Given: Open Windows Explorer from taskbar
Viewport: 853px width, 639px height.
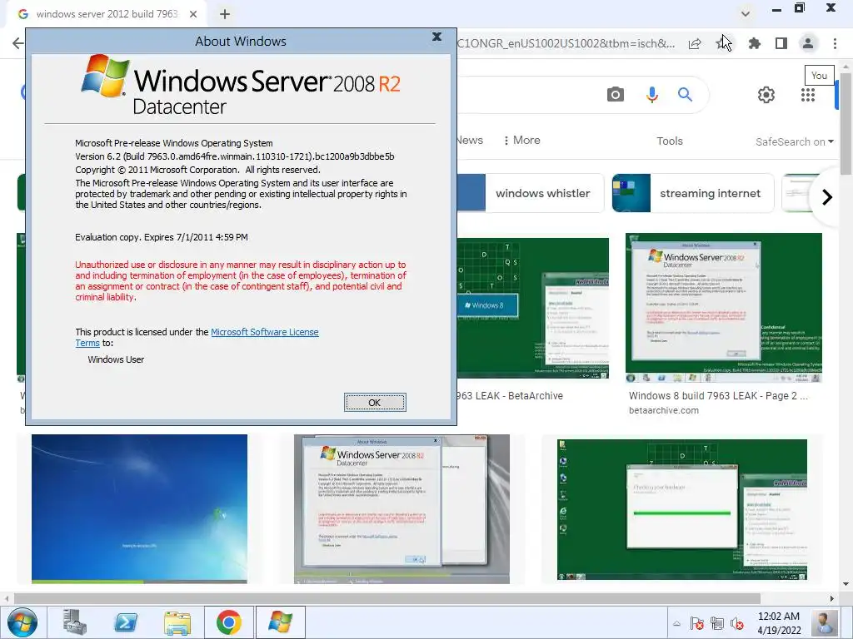Looking at the screenshot, I should pyautogui.click(x=177, y=622).
